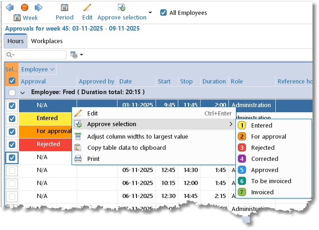Check the 05-11-2025 12:45 row checkbox
Image resolution: width=319 pixels, height=230 pixels.
click(12, 171)
